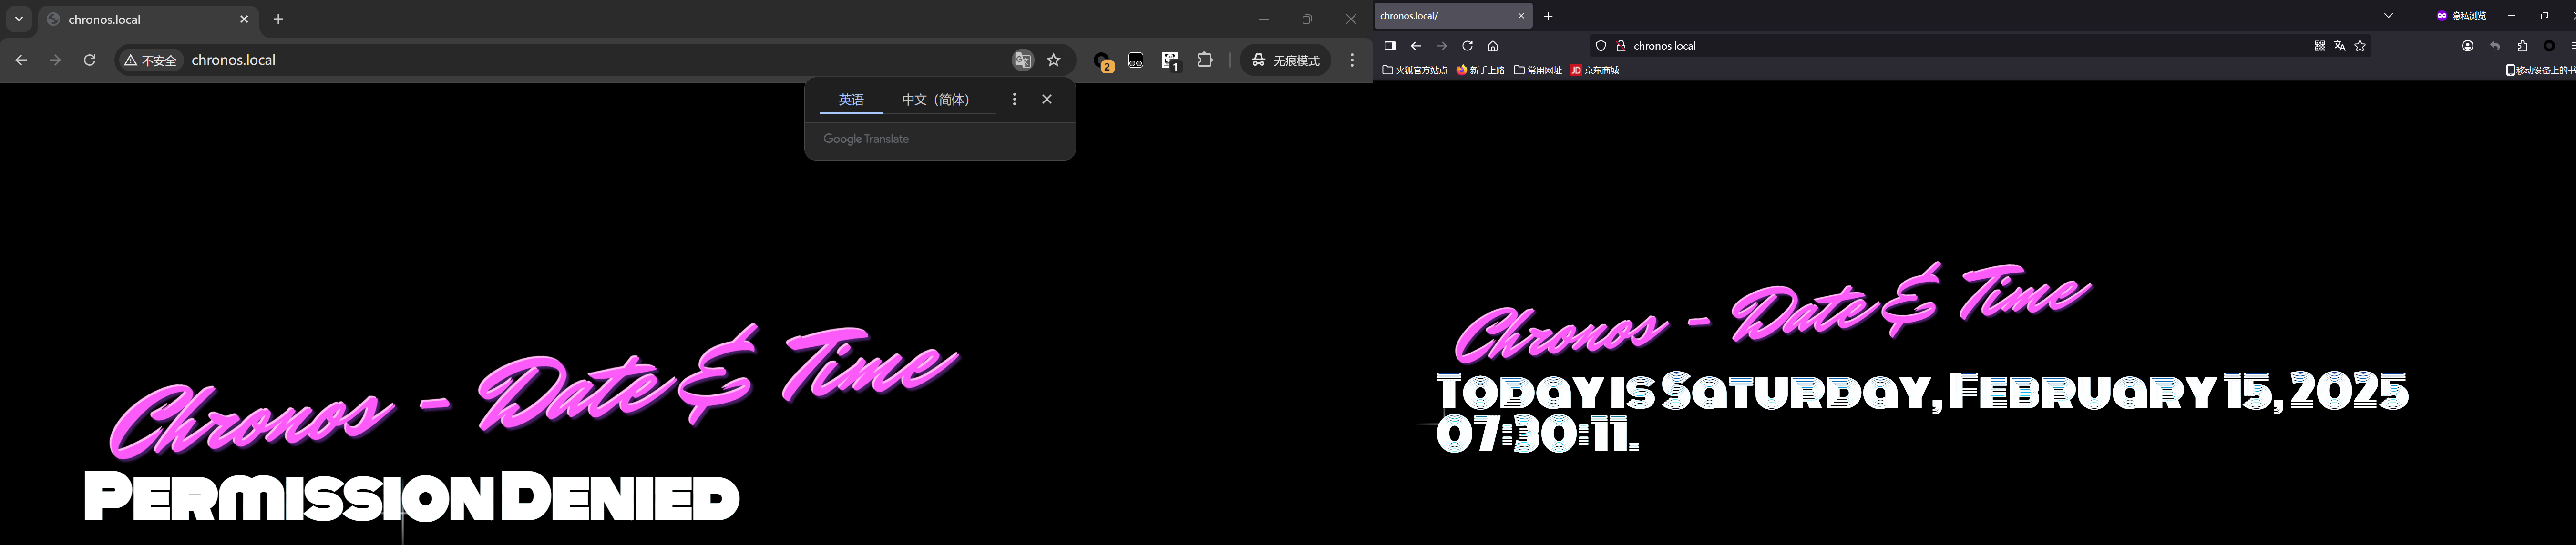Click the panda extension icon with badge 1
The height and width of the screenshot is (545, 2576).
(1170, 61)
